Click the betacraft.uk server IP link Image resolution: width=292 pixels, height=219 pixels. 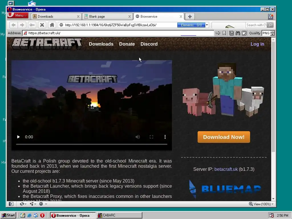[x=226, y=169]
